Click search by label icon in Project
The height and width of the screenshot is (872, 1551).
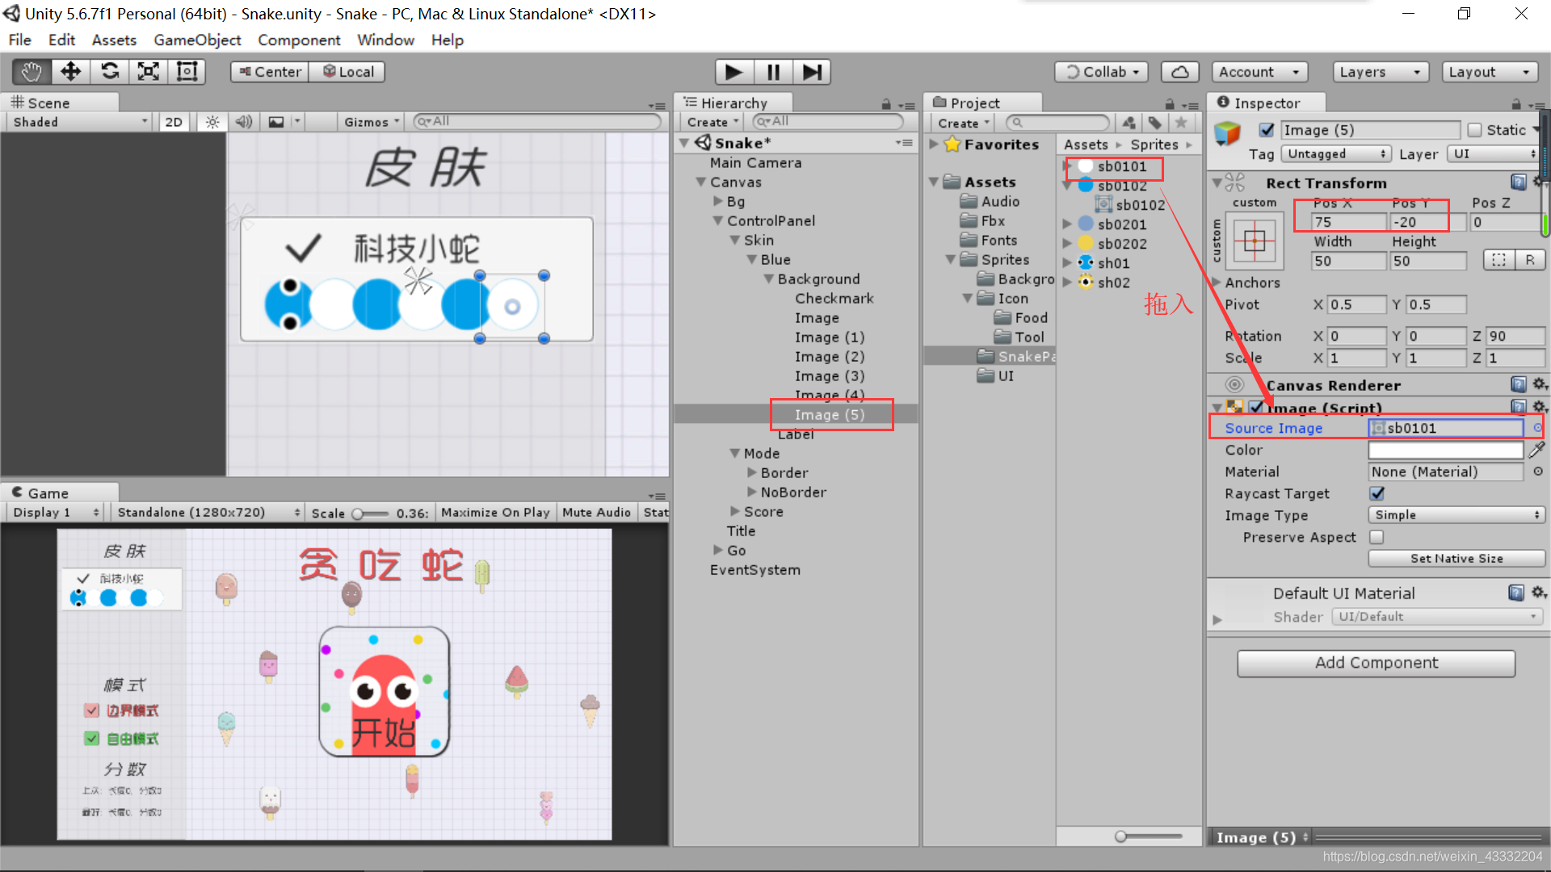[1155, 123]
